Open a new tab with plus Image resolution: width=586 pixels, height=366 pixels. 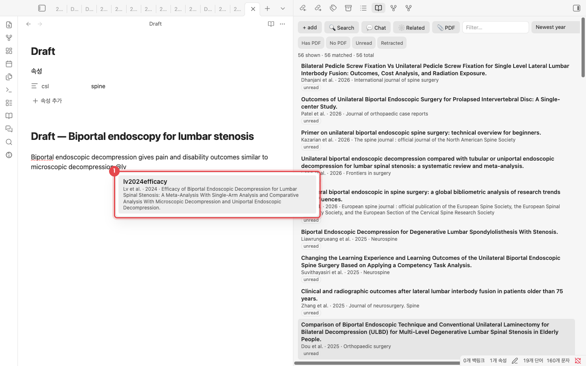pyautogui.click(x=267, y=9)
